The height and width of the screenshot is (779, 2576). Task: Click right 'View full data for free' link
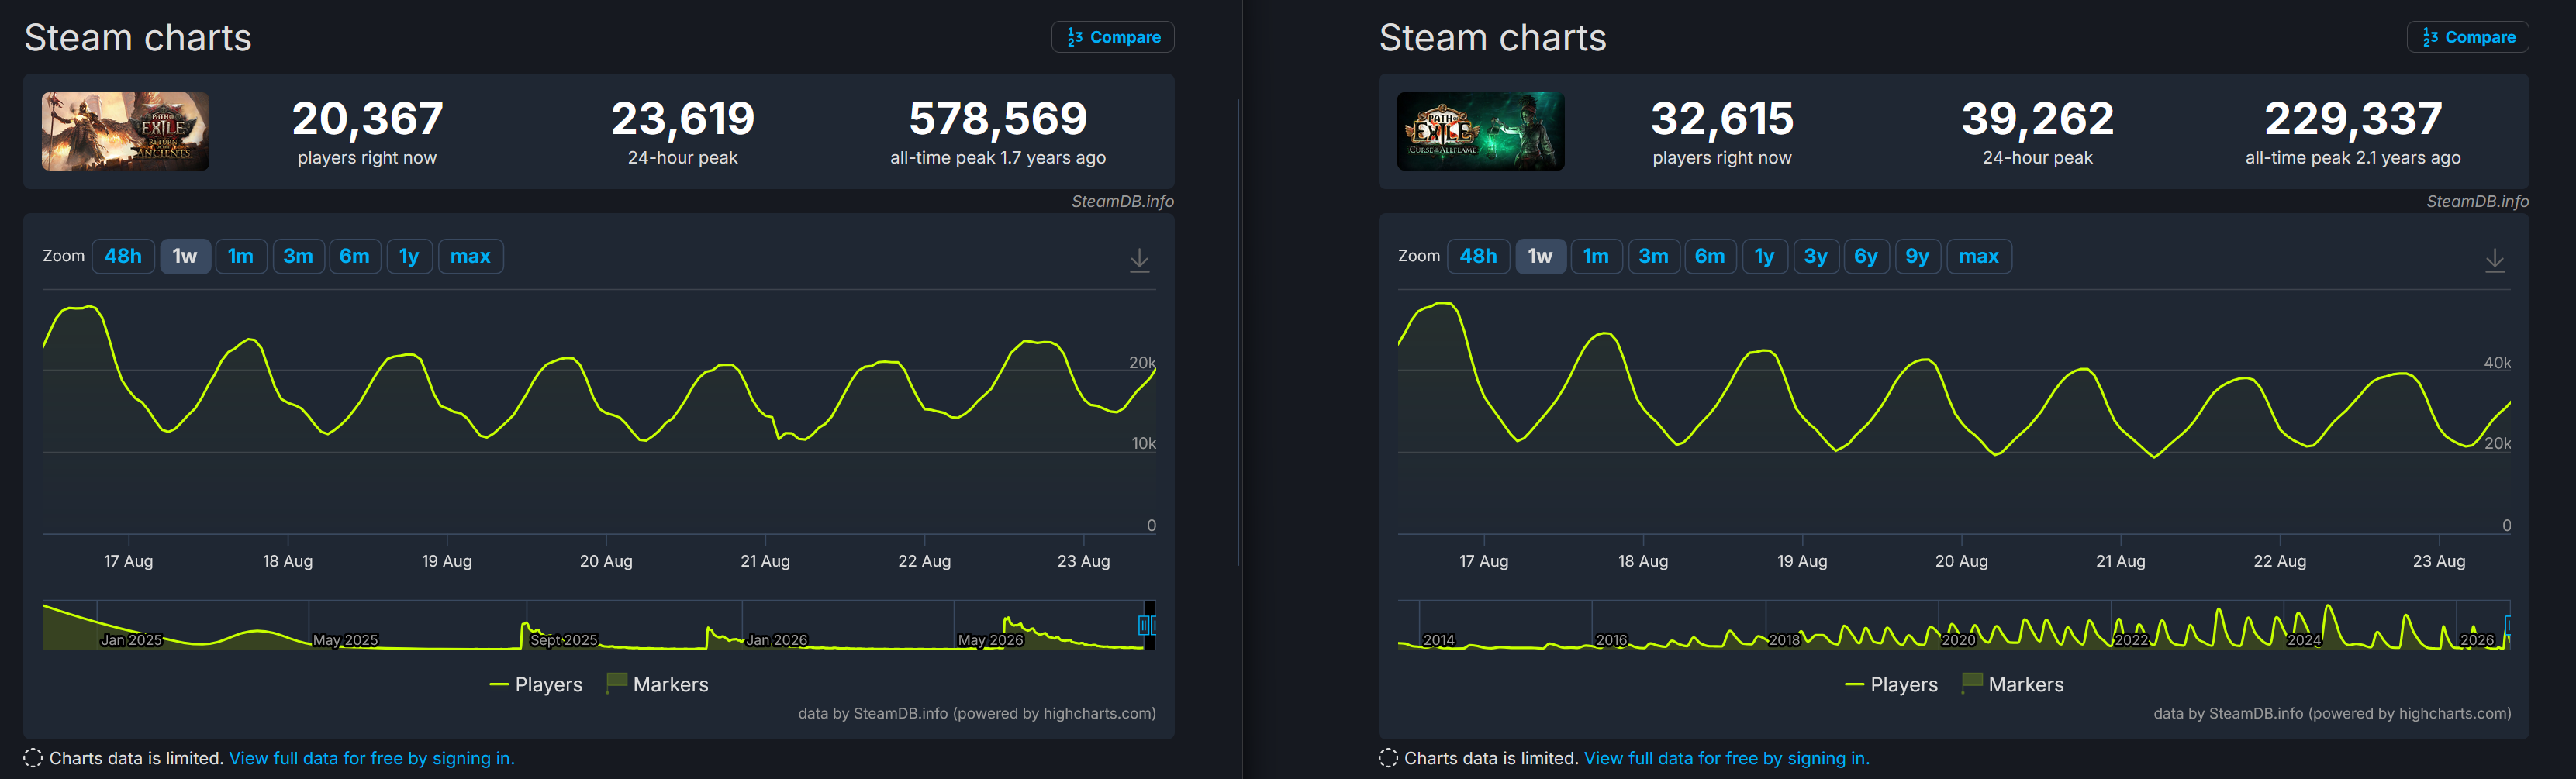pyautogui.click(x=1727, y=758)
